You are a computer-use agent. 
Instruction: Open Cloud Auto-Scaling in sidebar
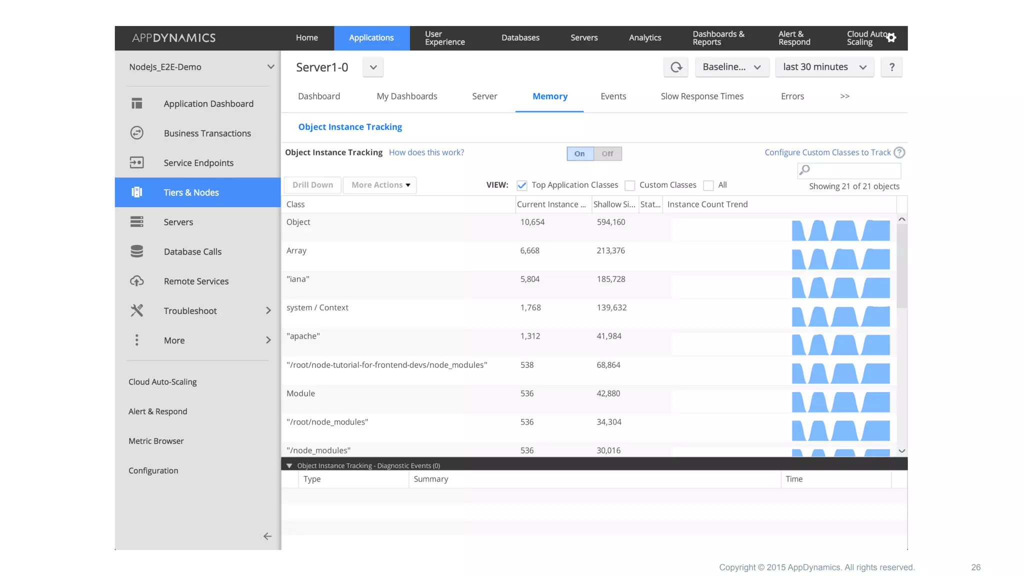pos(162,382)
